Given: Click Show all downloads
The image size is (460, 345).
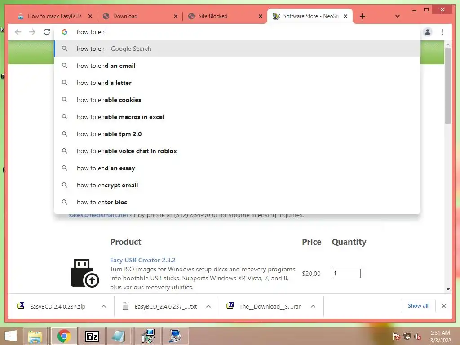Looking at the screenshot, I should click(418, 306).
